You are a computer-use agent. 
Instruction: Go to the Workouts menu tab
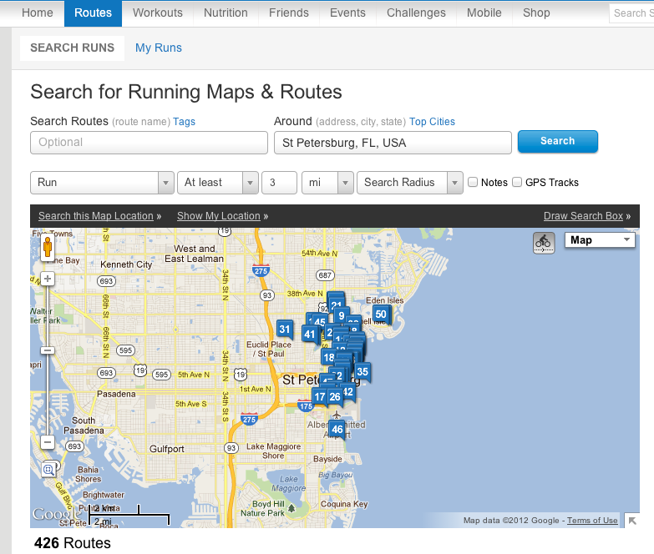tap(157, 13)
